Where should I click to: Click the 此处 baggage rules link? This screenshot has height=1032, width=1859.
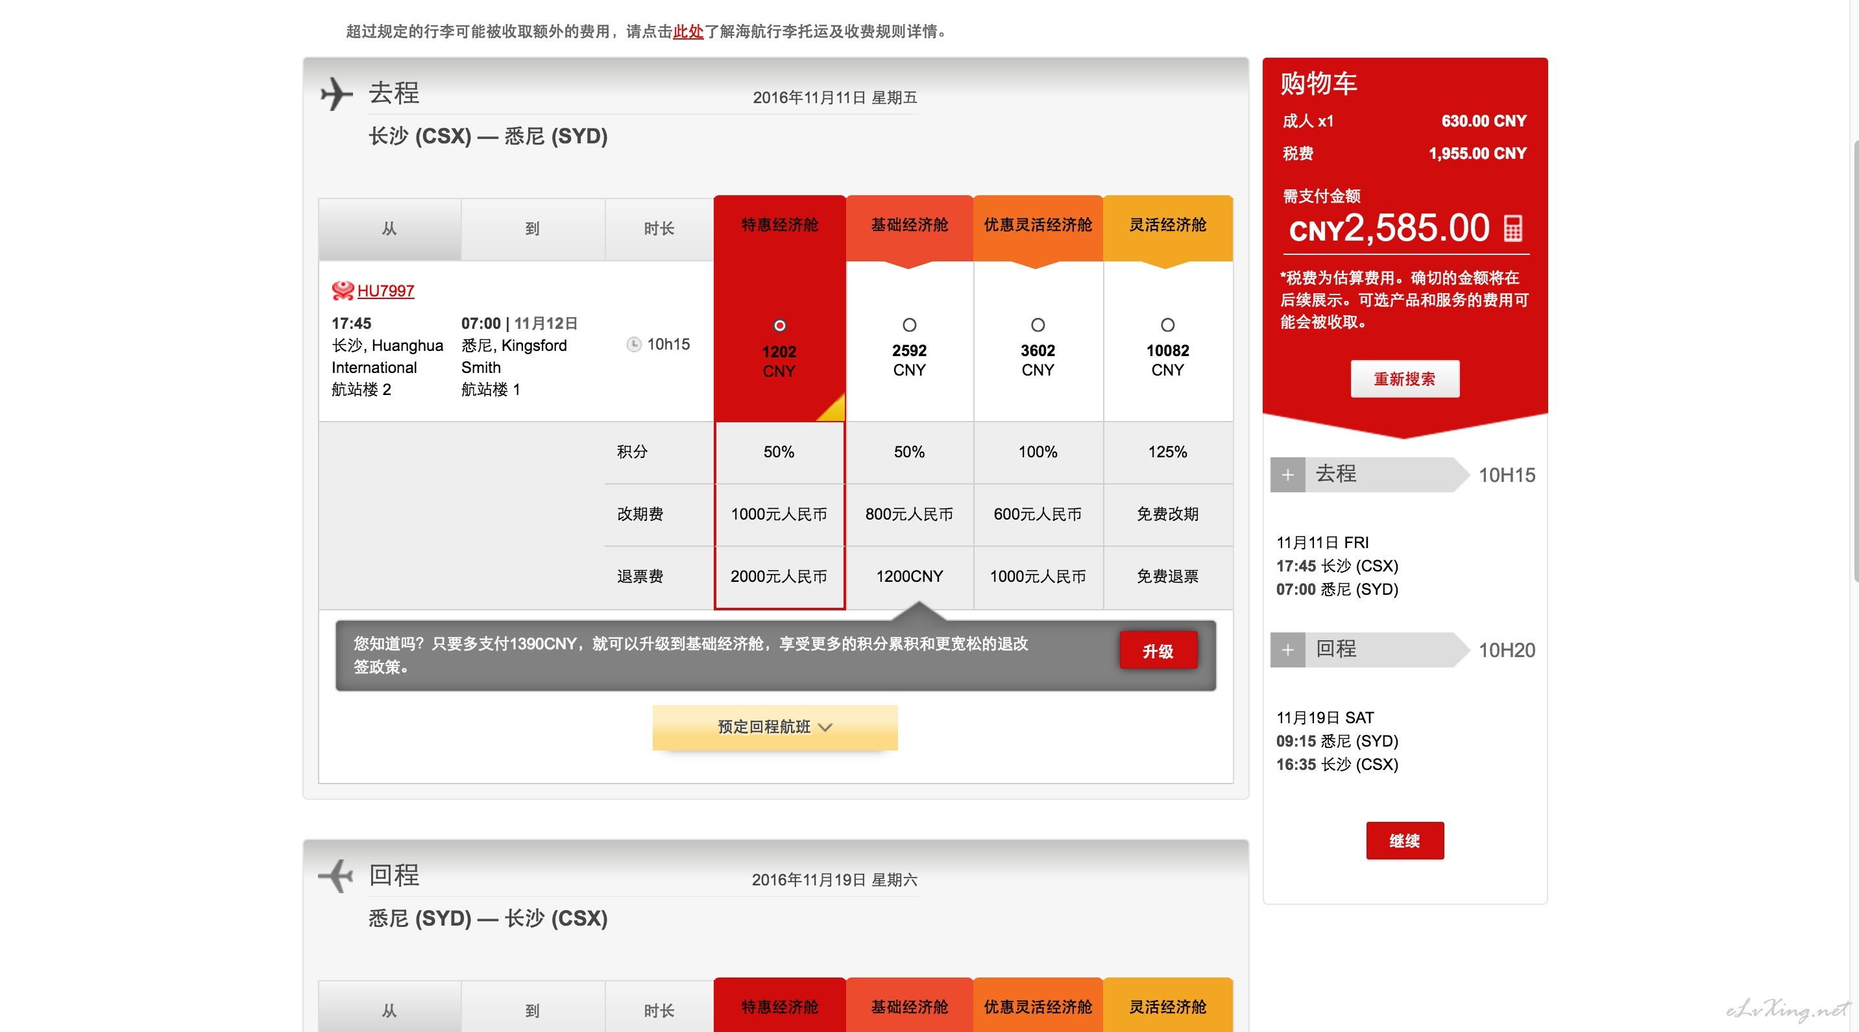(x=688, y=32)
